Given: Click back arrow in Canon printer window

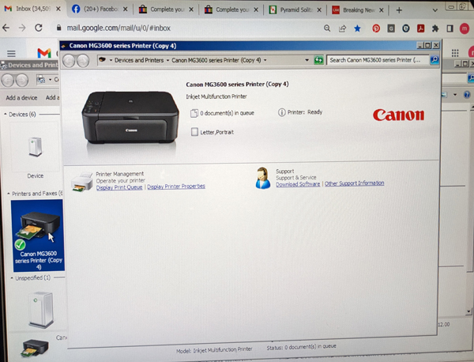Looking at the screenshot, I should [69, 61].
